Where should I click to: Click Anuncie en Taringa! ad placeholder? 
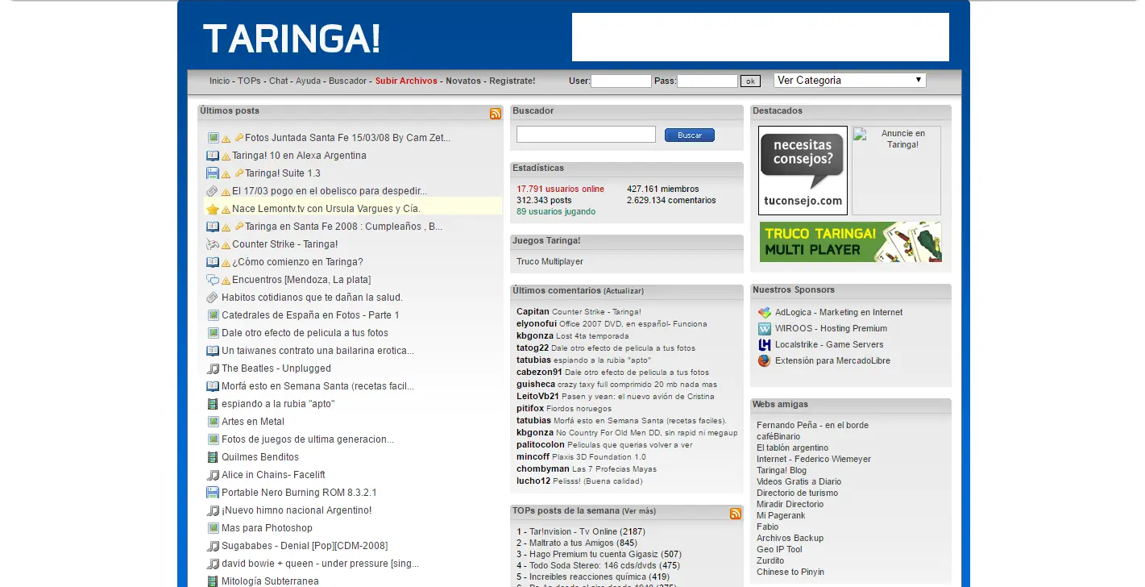896,170
